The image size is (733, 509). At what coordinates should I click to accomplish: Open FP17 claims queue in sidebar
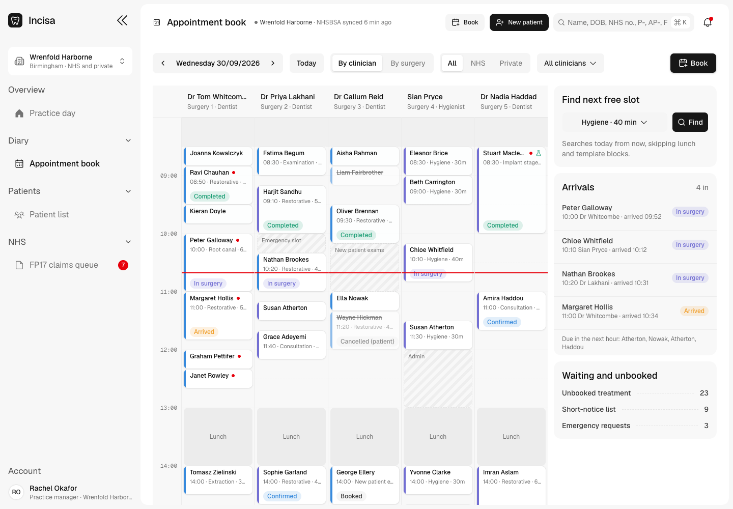tap(70, 265)
